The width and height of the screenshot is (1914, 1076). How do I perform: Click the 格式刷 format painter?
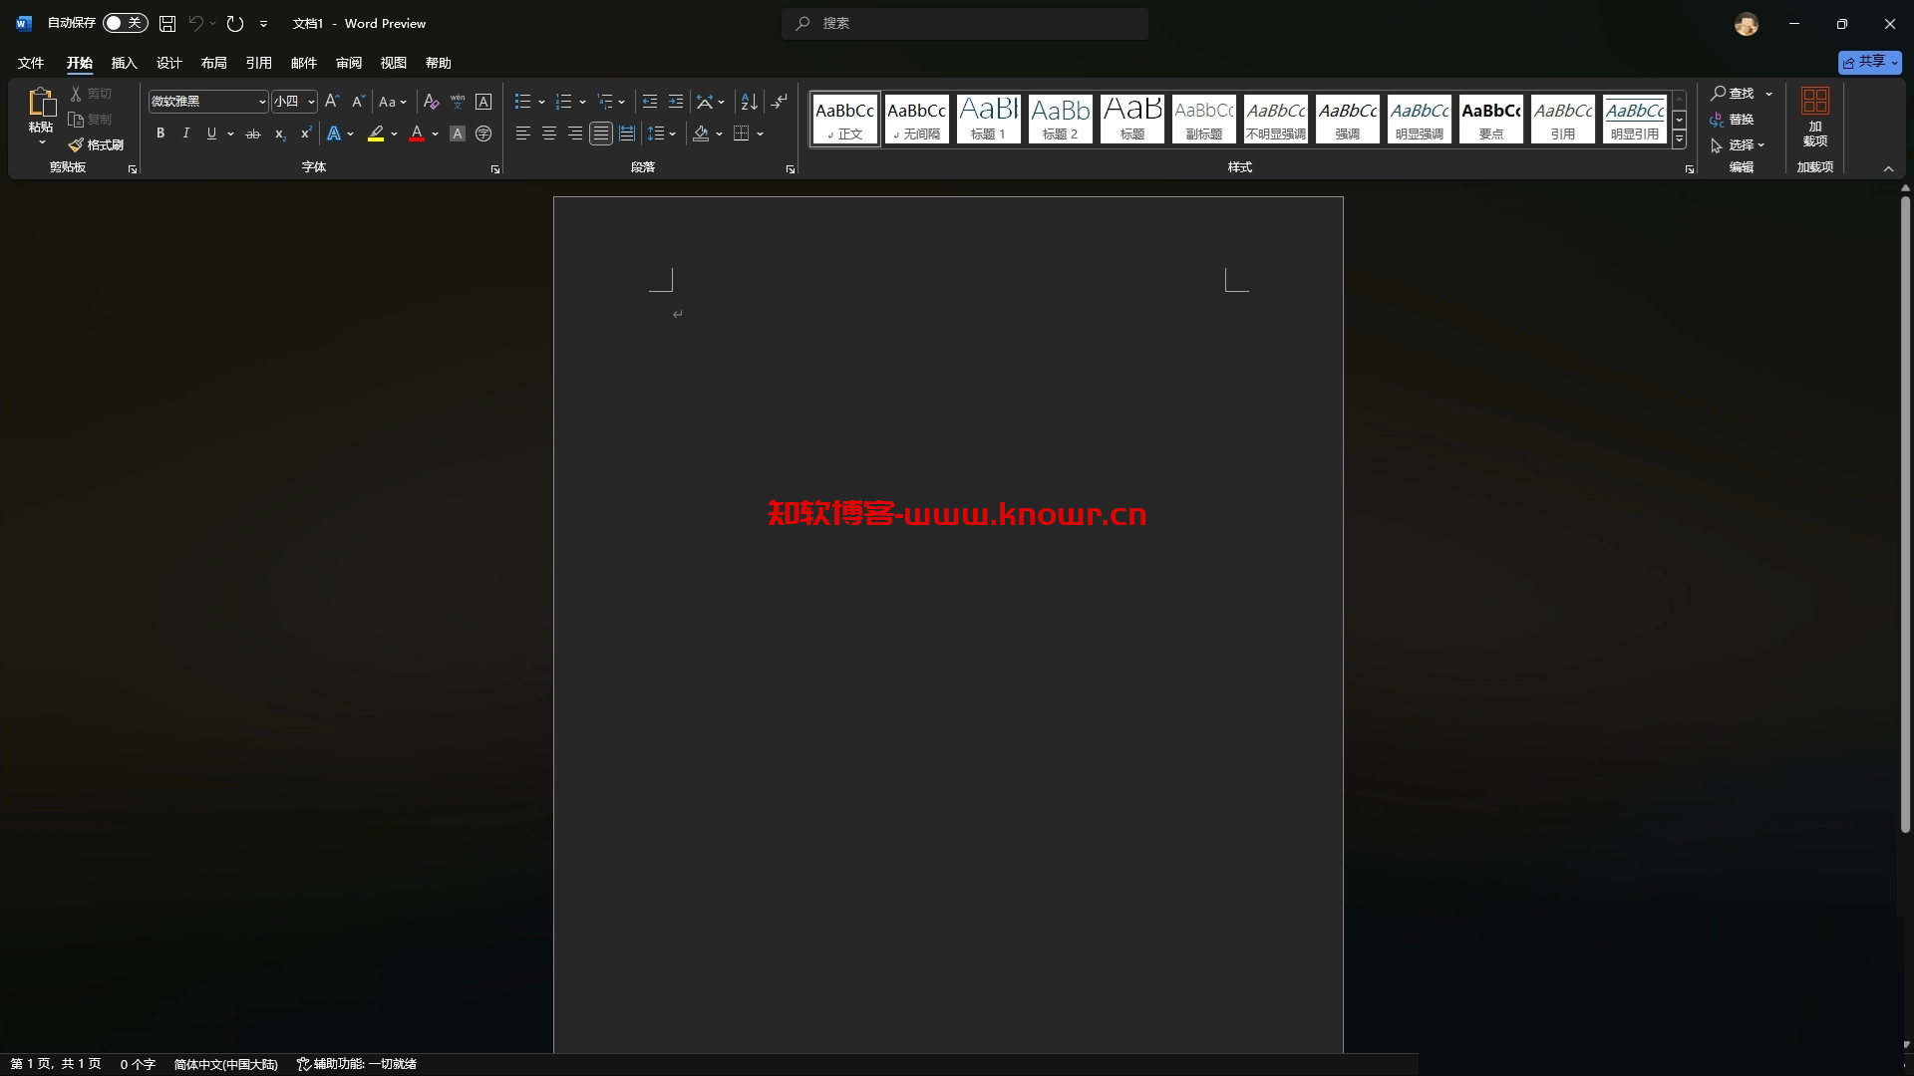point(96,145)
